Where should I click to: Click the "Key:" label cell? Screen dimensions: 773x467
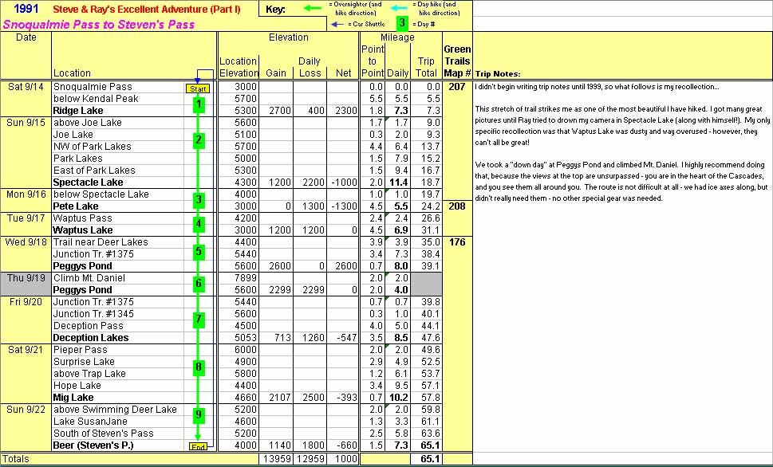point(275,10)
